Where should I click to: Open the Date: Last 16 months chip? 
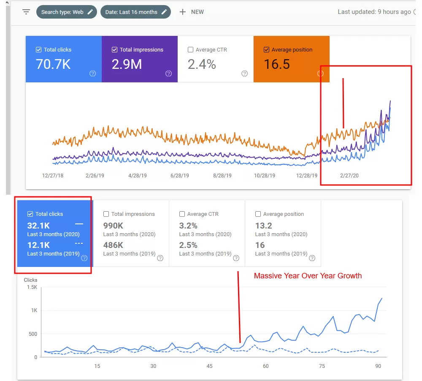click(131, 12)
